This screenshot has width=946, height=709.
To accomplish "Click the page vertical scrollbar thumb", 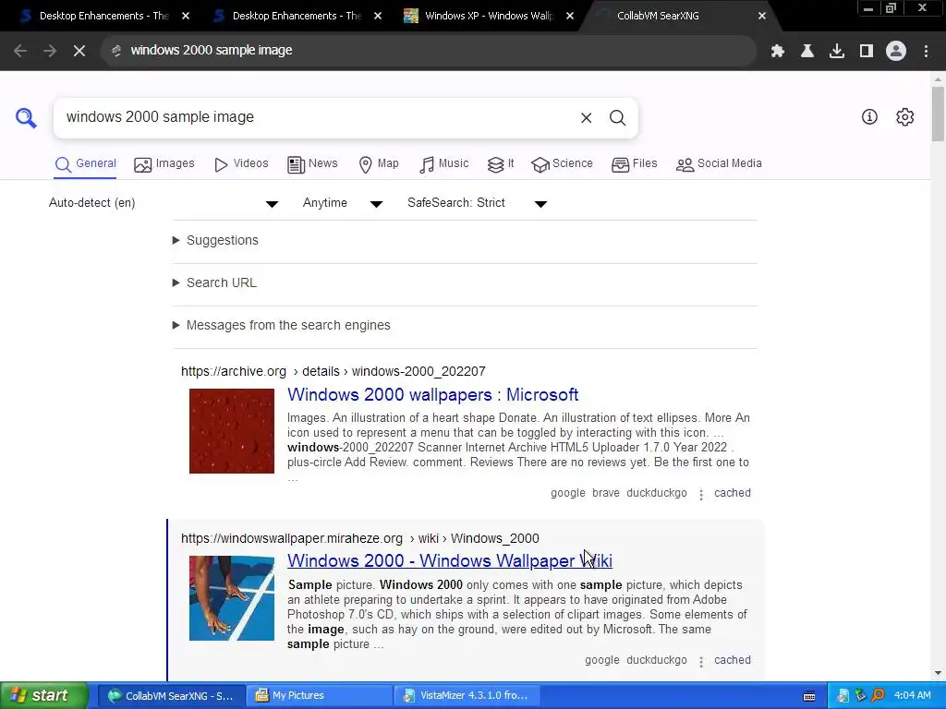I will click(x=938, y=114).
